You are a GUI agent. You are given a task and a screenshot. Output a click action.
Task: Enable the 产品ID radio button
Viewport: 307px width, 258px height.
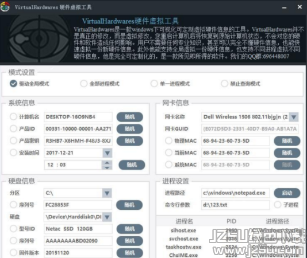(x=13, y=128)
